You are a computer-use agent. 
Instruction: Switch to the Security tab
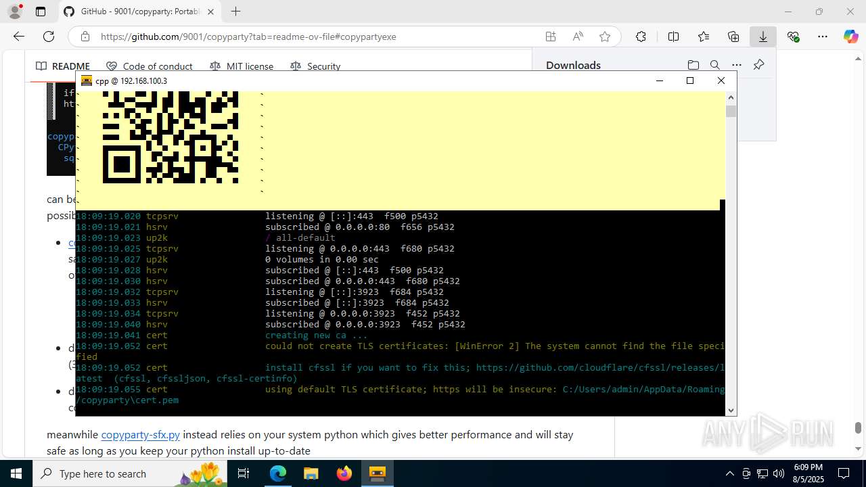click(315, 66)
